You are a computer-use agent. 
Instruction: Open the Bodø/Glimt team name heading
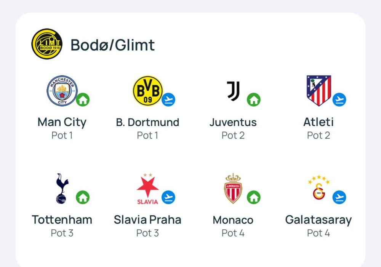coord(113,45)
